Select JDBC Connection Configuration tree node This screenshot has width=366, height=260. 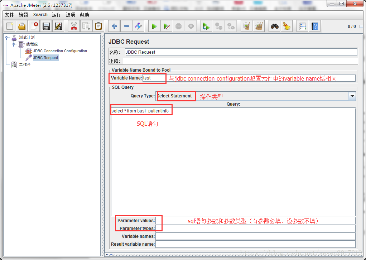tap(60, 51)
